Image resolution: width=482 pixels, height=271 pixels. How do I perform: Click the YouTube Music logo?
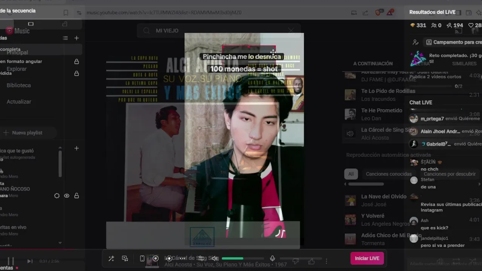pyautogui.click(x=18, y=31)
